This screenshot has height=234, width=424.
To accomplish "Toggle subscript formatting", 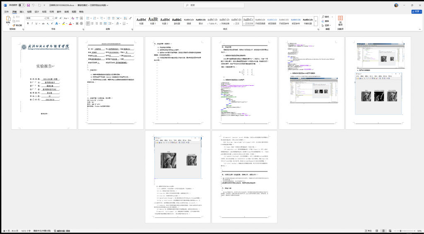I will coord(48,24).
